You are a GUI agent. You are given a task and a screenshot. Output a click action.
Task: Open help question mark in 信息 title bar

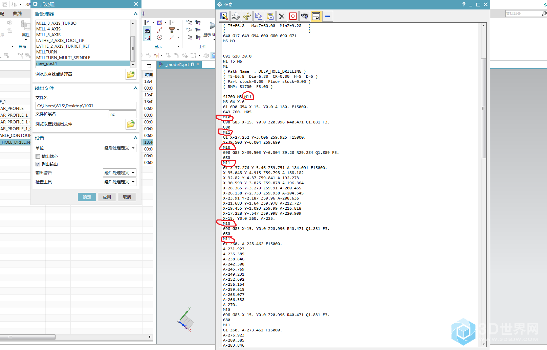pos(464,4)
